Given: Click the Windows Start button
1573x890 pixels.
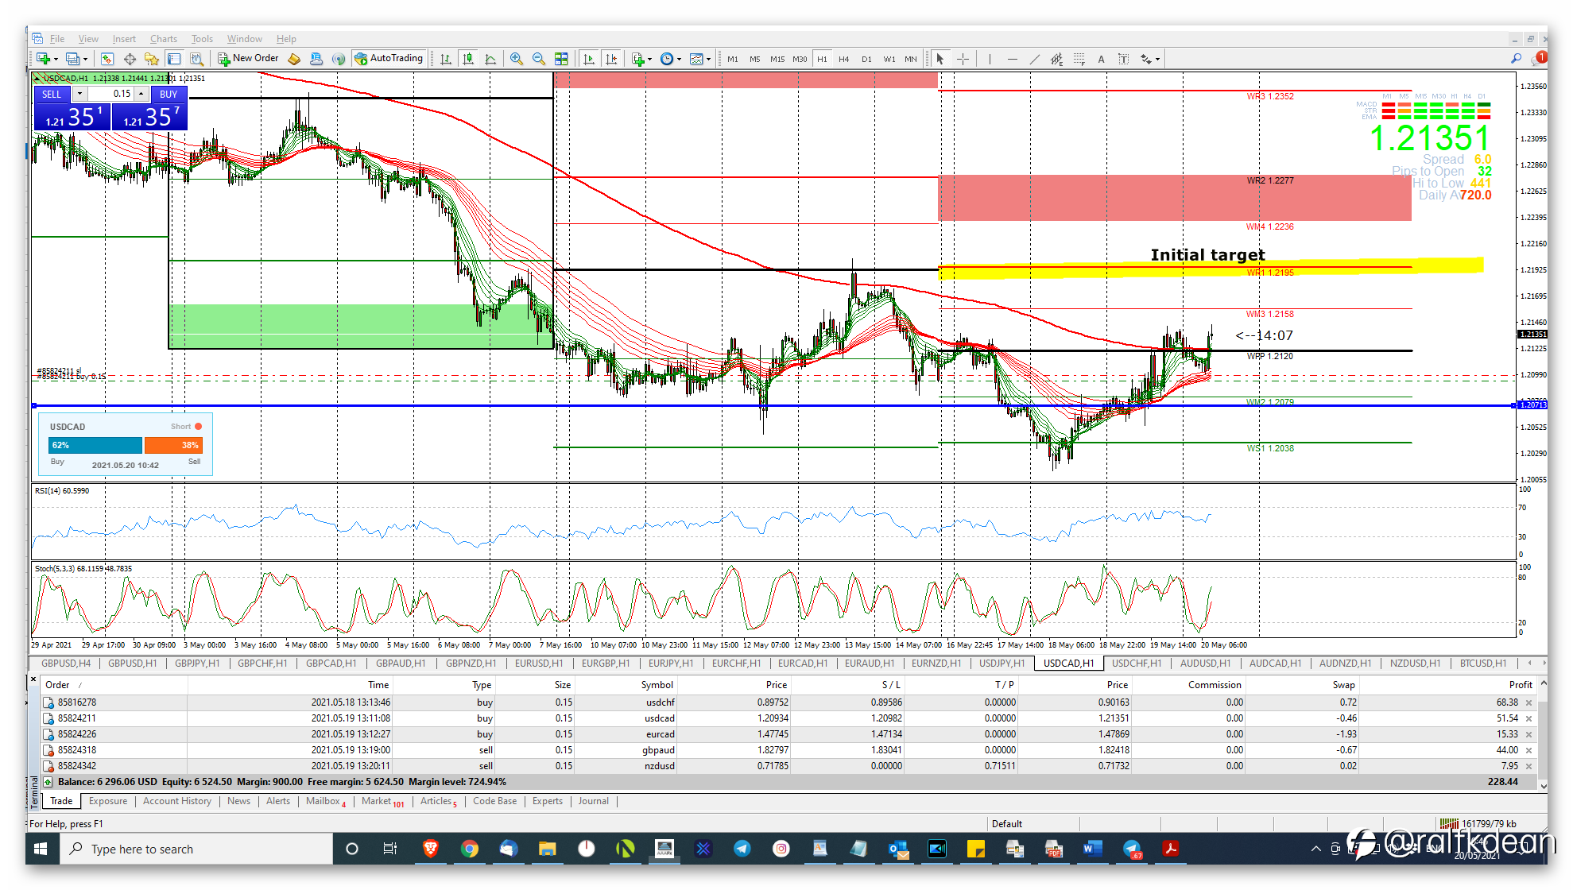Looking at the screenshot, I should (41, 849).
